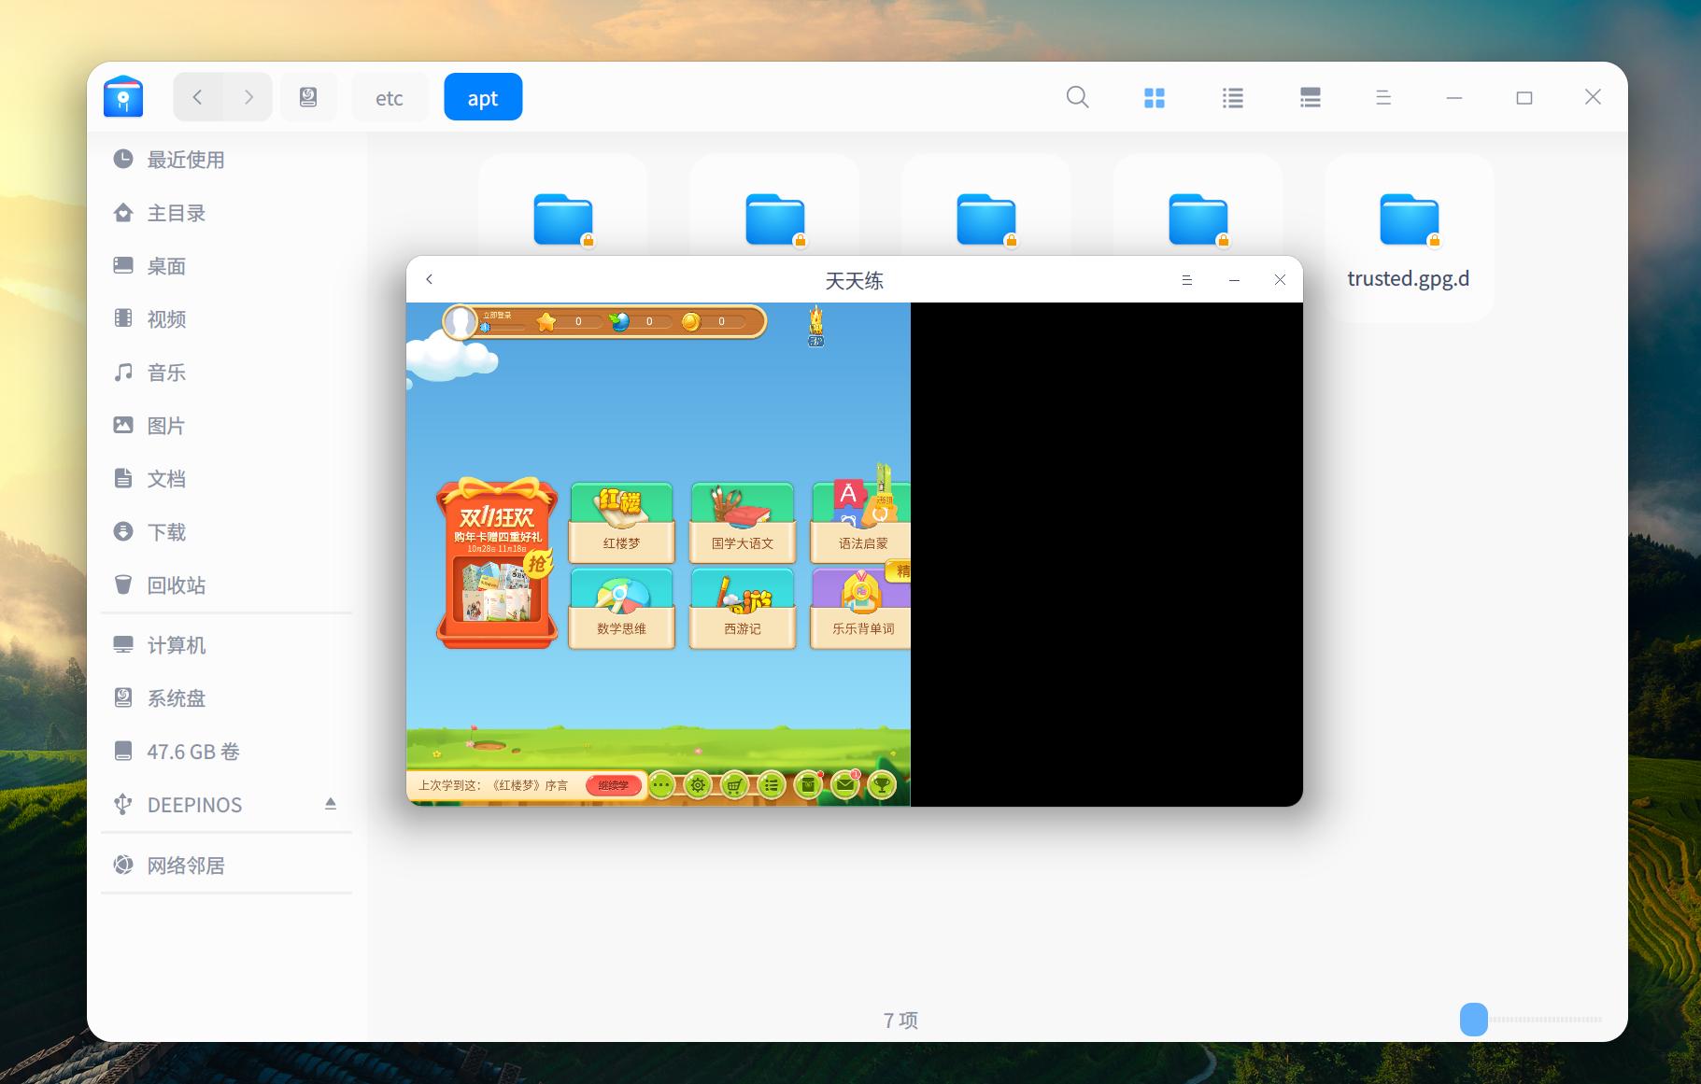This screenshot has height=1084, width=1701.
Task: Open 网络邻居 in the sidebar
Action: (226, 866)
